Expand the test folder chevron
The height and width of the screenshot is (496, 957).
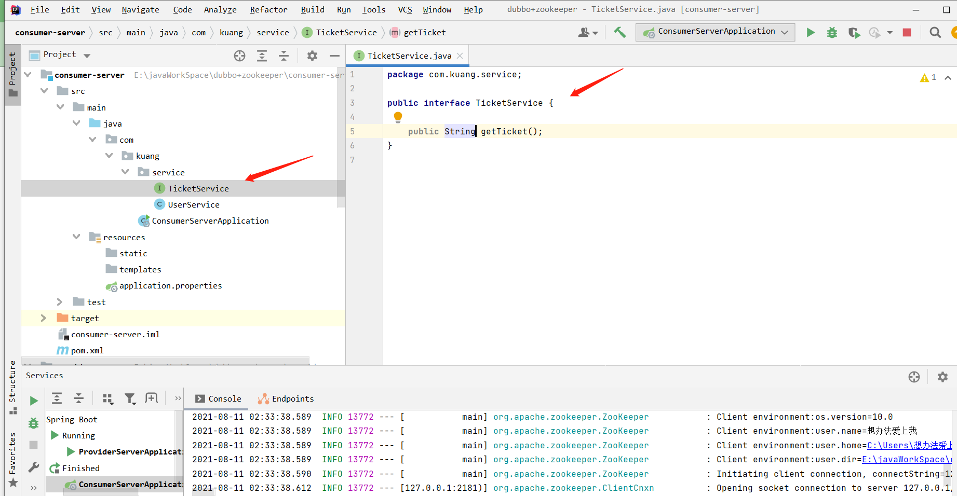[x=60, y=302]
